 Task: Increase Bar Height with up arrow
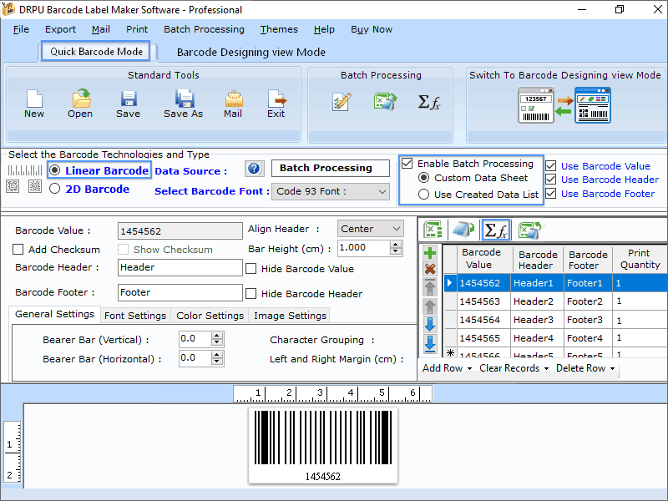(396, 244)
